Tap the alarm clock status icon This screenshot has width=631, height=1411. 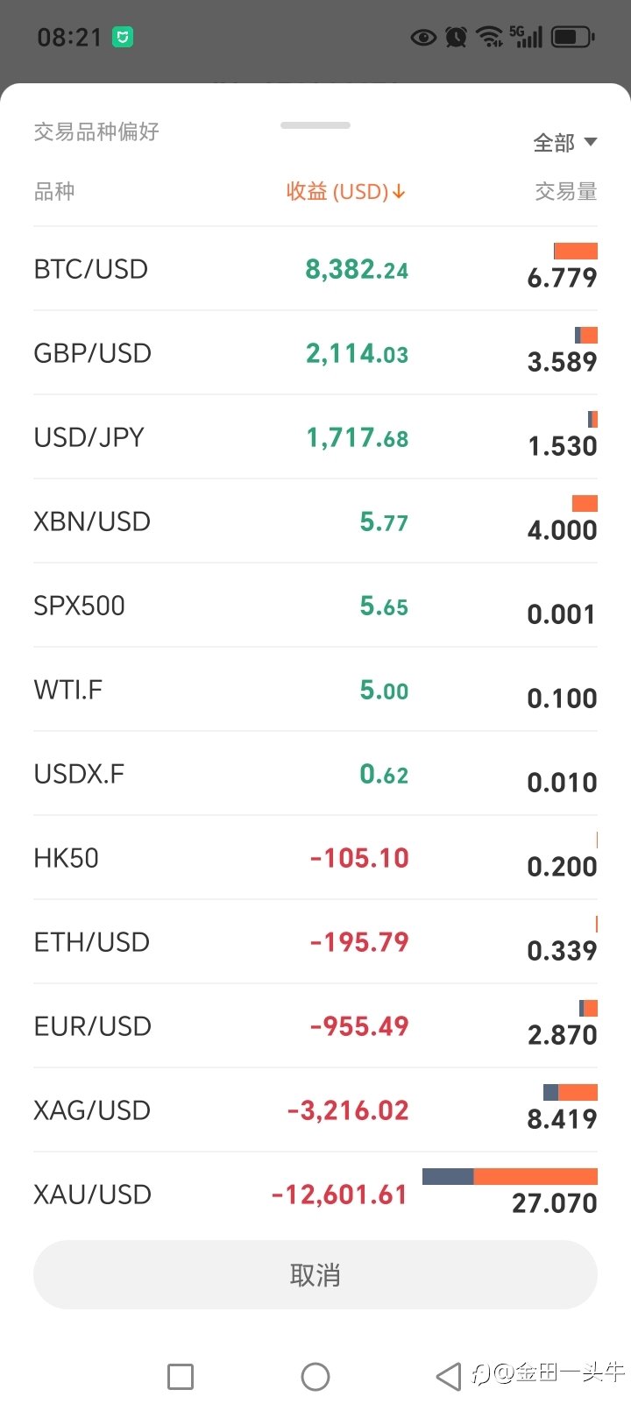[456, 37]
